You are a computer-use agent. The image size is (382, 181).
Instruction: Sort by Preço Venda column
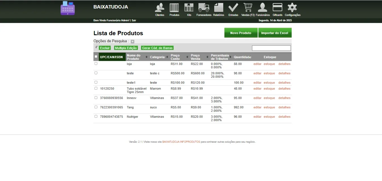tap(199, 57)
